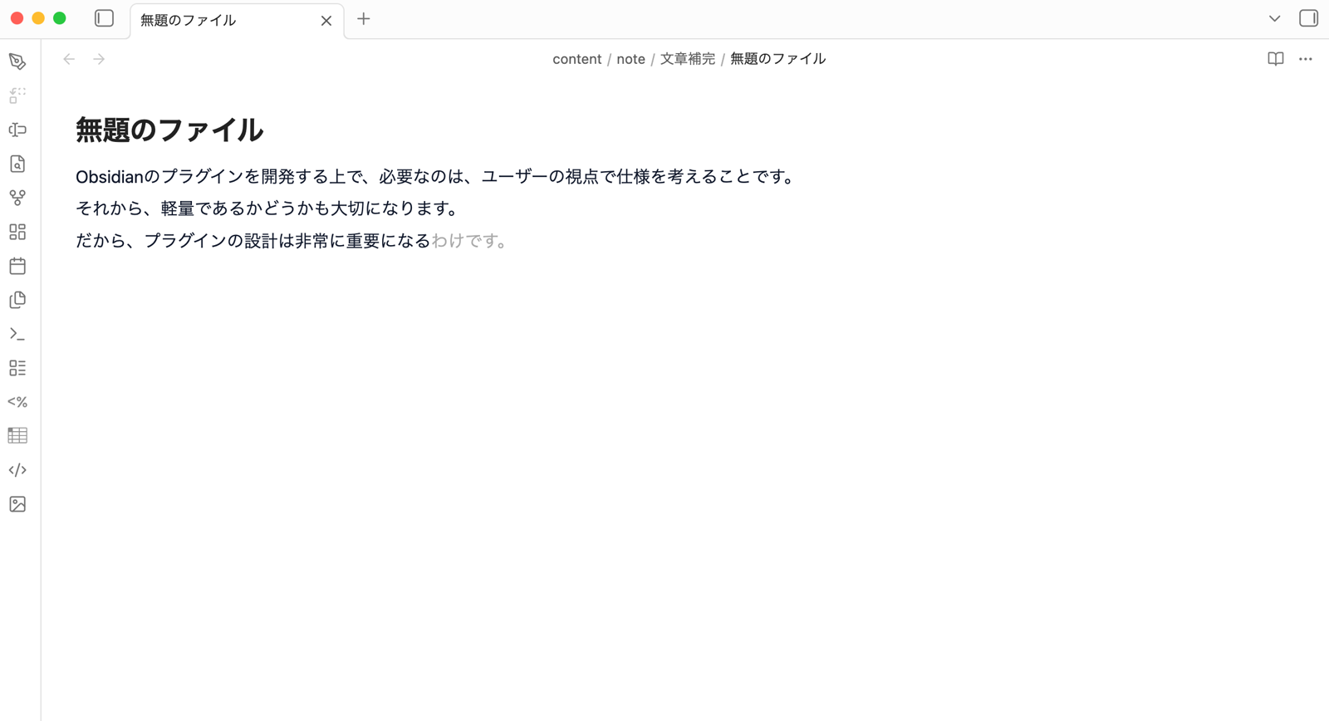Click the note breadcrumb
This screenshot has width=1329, height=721.
coord(630,59)
